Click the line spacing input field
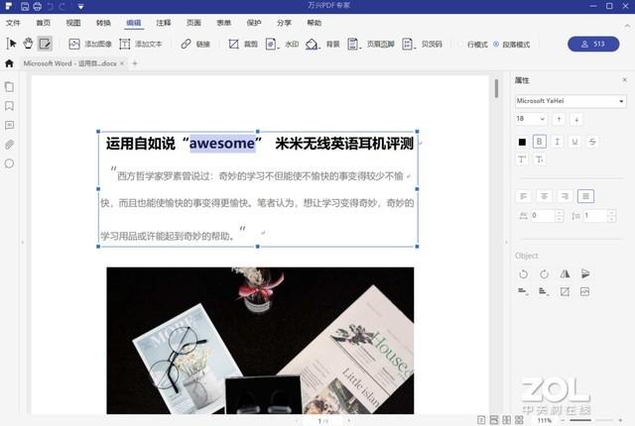The width and height of the screenshot is (635, 426). (595, 215)
